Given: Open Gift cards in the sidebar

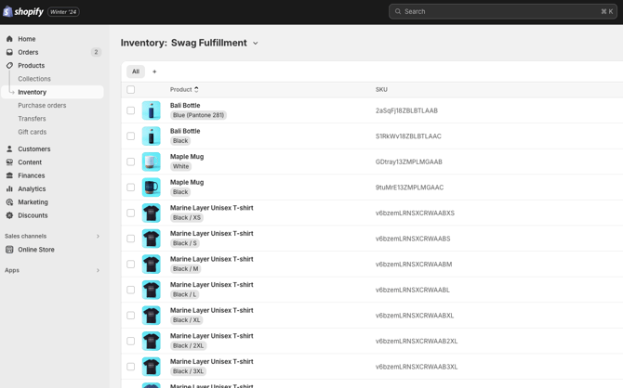Looking at the screenshot, I should (x=33, y=132).
